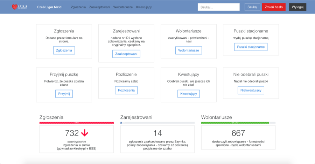Viewport: 315px width, 164px height.
Task: Open Zgłoszenia in the top navigation
Action: (x=78, y=7)
